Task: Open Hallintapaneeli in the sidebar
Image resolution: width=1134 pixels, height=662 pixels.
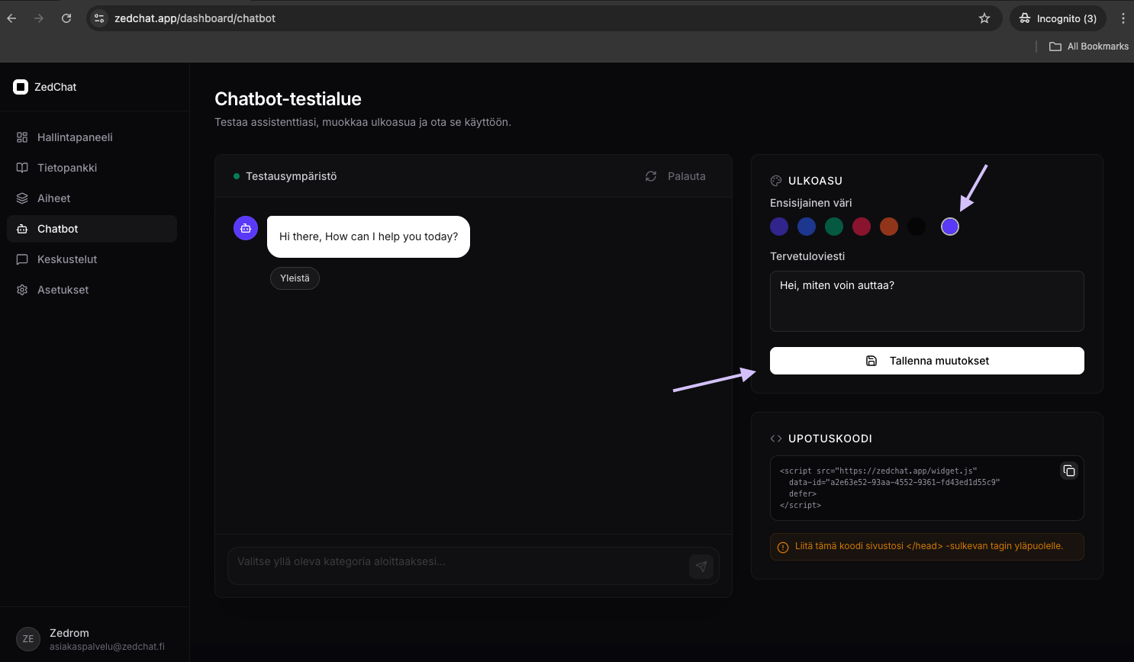Action: pyautogui.click(x=75, y=137)
